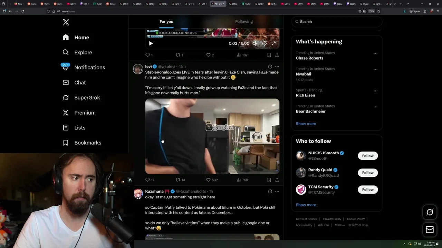Play the Adin Ross video
The height and width of the screenshot is (248, 442).
pyautogui.click(x=151, y=43)
